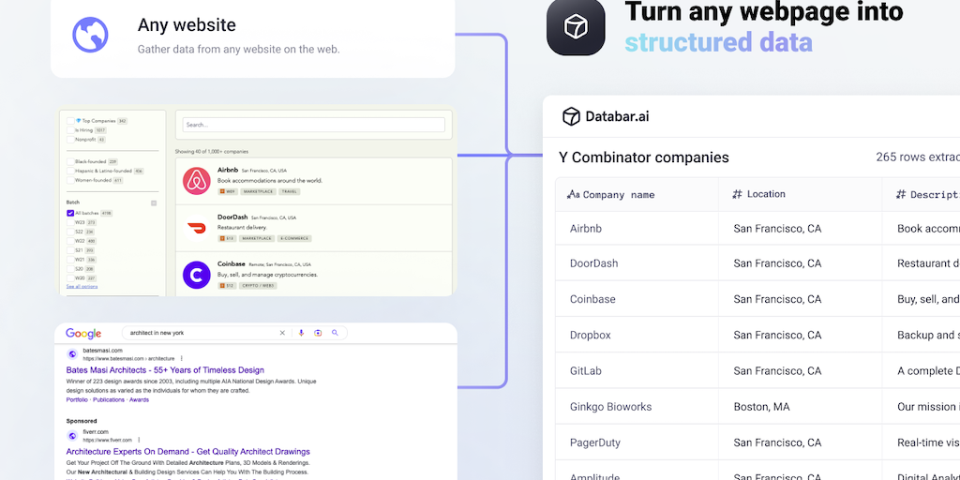Click the fiverr.com favicon
This screenshot has width=960, height=480.
(x=72, y=435)
